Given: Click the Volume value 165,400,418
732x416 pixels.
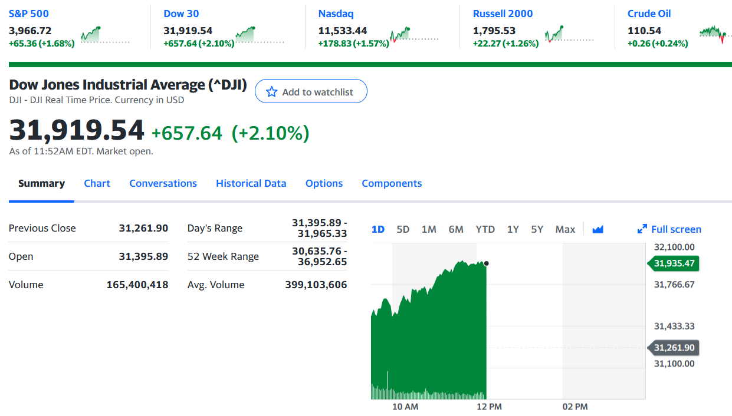Looking at the screenshot, I should [137, 285].
